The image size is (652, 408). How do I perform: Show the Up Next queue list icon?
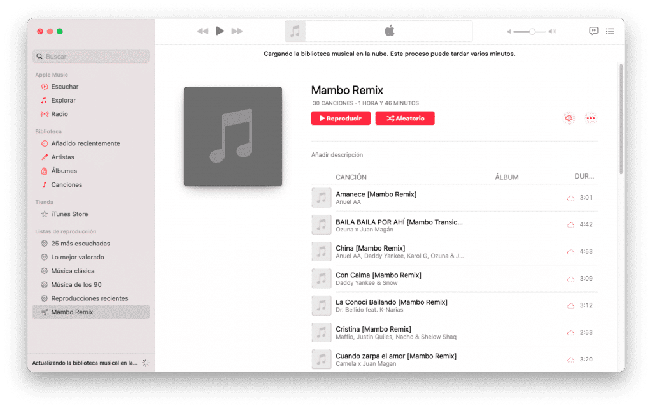[609, 31]
